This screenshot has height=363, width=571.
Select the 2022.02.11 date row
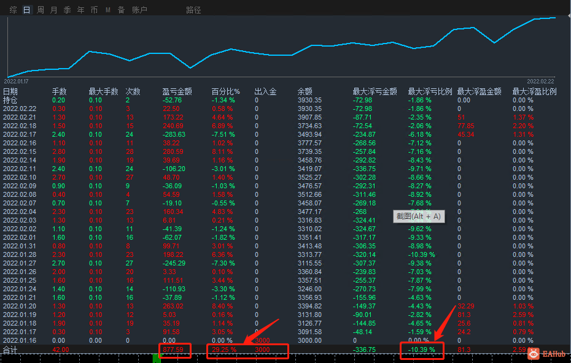tap(20, 169)
